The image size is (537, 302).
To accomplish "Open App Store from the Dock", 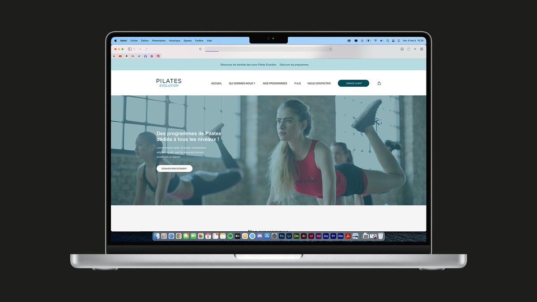I will click(267, 236).
